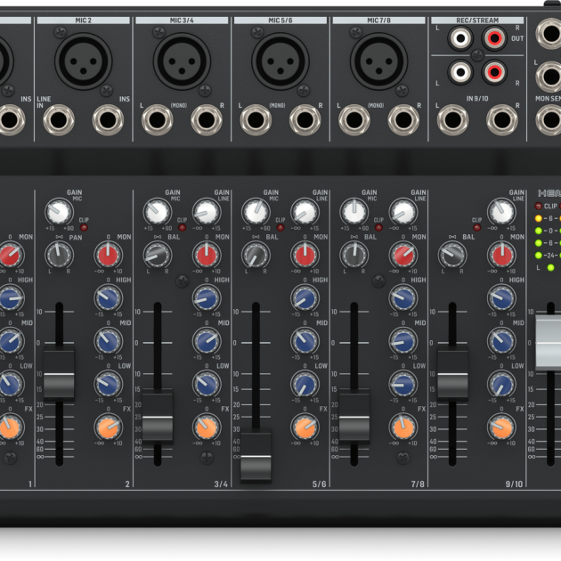Click the channel 3/4 blue MID EQ knob
The width and height of the screenshot is (561, 561).
[x=207, y=341]
